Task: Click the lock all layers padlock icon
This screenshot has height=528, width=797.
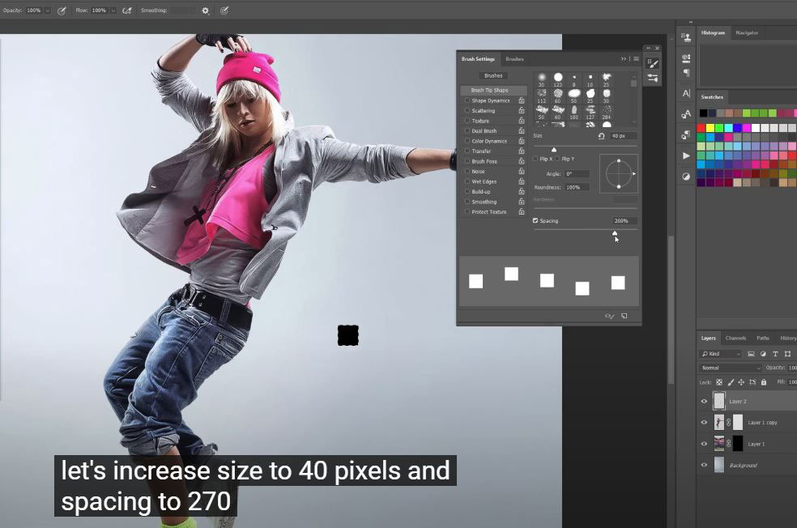Action: (x=764, y=382)
